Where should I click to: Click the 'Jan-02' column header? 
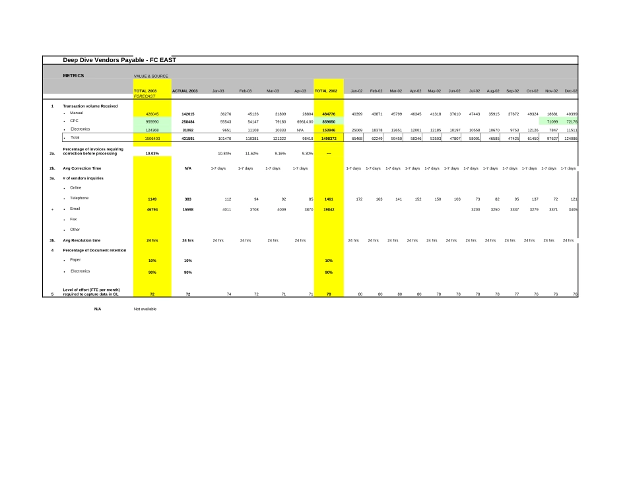tap(356, 91)
